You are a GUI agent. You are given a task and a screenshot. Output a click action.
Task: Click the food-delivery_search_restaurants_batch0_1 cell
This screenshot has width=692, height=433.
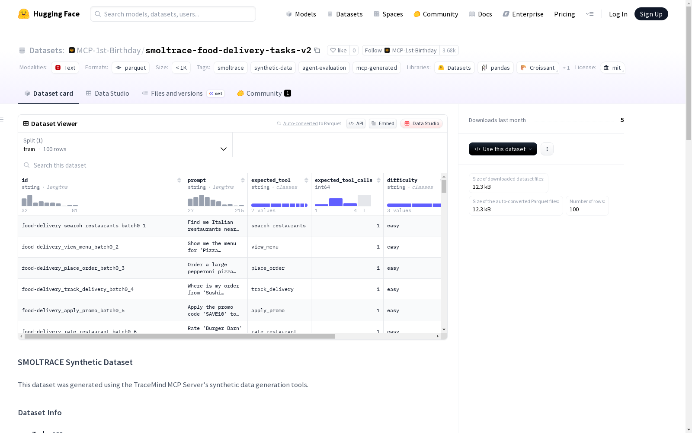pos(101,226)
